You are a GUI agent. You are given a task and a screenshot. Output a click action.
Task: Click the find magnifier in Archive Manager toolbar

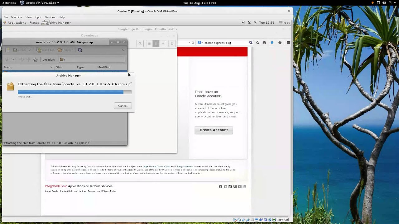point(80,50)
